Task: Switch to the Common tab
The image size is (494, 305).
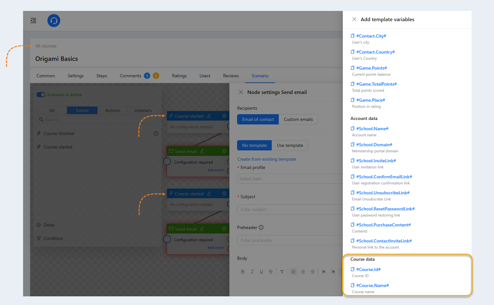Action: [45, 76]
